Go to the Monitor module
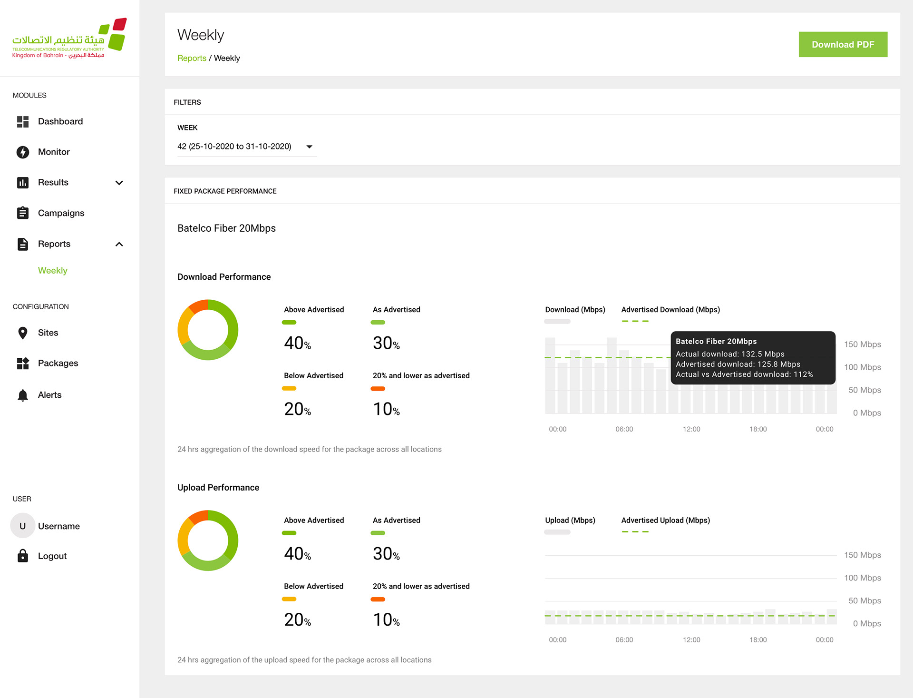913x698 pixels. coord(54,152)
